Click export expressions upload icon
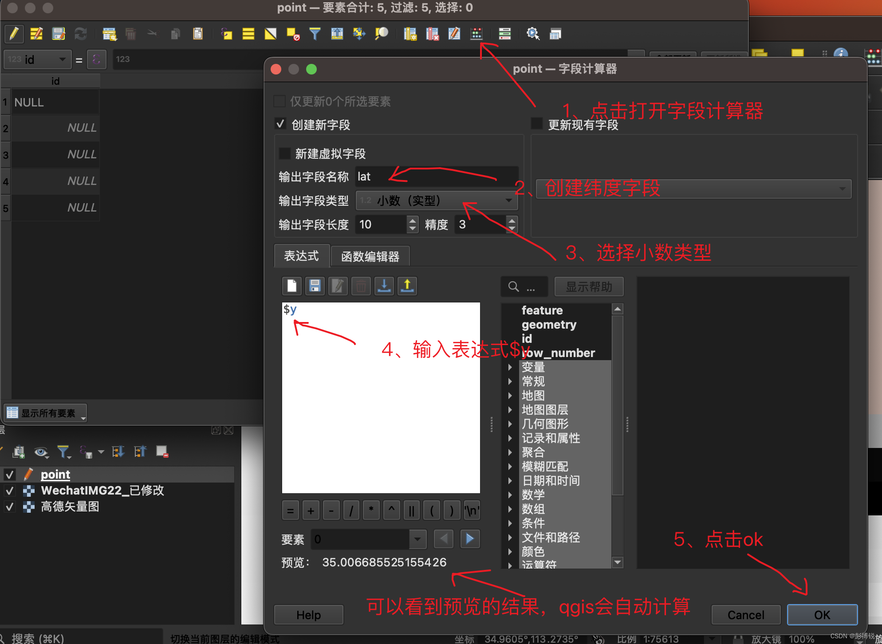882x644 pixels. (407, 286)
